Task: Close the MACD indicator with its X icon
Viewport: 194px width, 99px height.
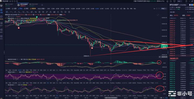Action: pyautogui.click(x=19, y=59)
